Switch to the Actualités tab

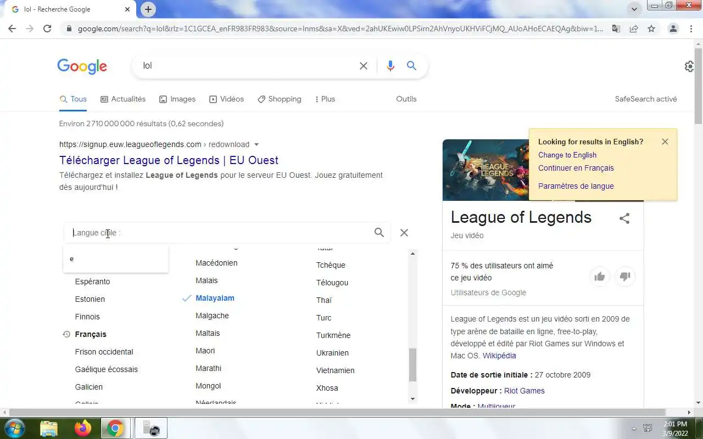[x=123, y=99]
